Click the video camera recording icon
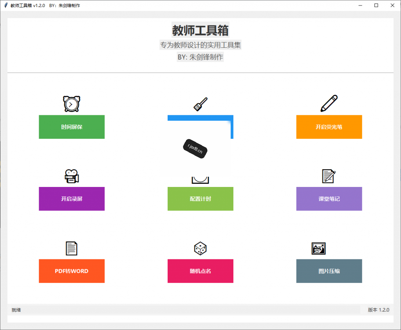The width and height of the screenshot is (401, 330). [x=72, y=176]
